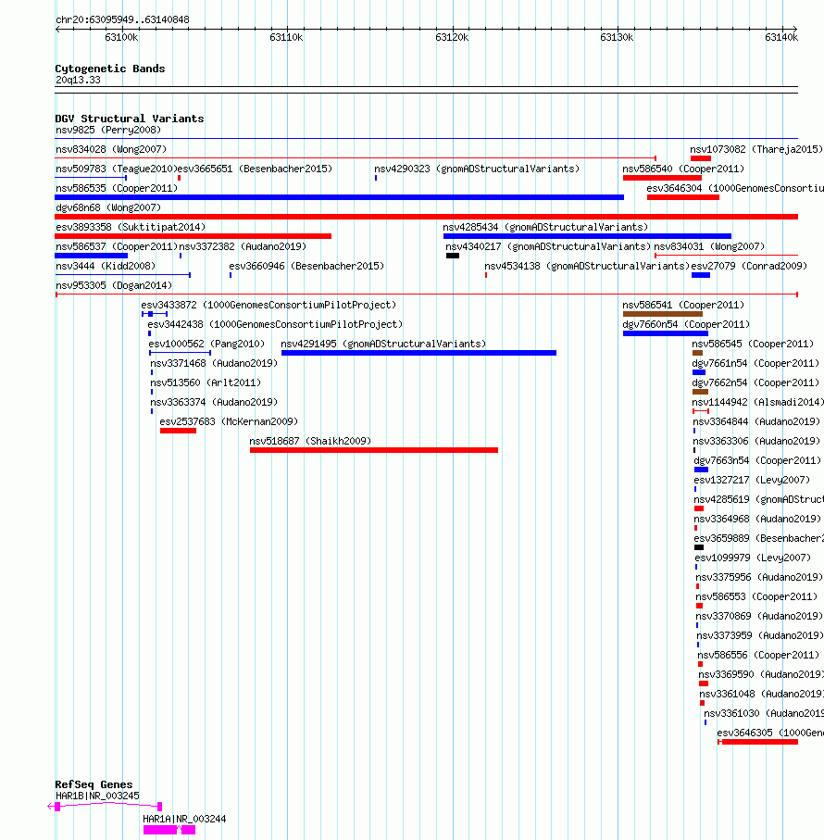
Task: Click the blue esv27079 (Conrad2009) bar
Action: (x=700, y=275)
